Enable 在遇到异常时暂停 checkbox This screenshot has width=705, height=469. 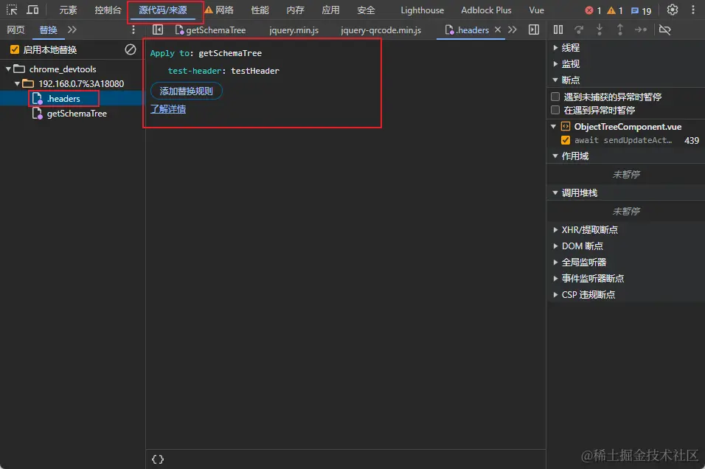(555, 110)
